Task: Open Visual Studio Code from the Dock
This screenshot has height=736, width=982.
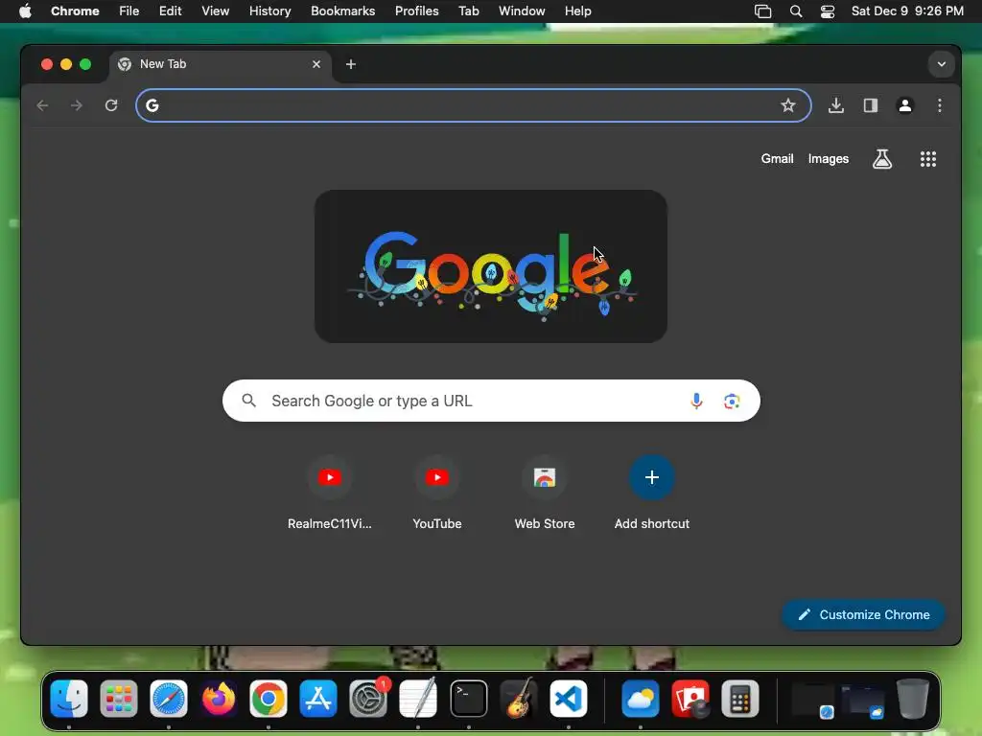Action: pyautogui.click(x=569, y=699)
